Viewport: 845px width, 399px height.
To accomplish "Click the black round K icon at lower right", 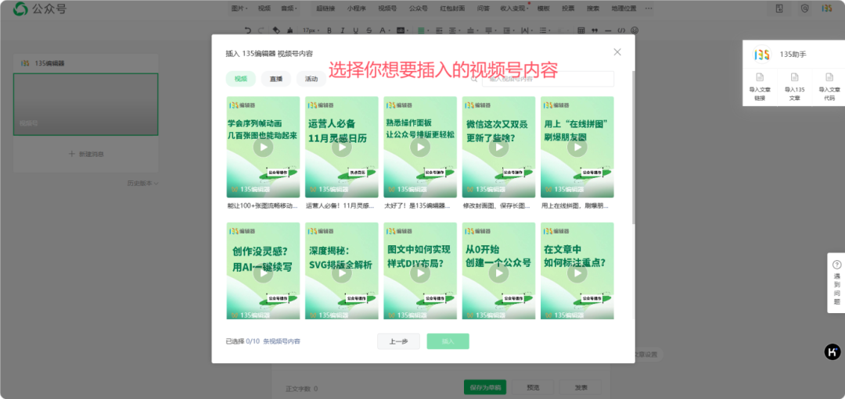I will 832,352.
